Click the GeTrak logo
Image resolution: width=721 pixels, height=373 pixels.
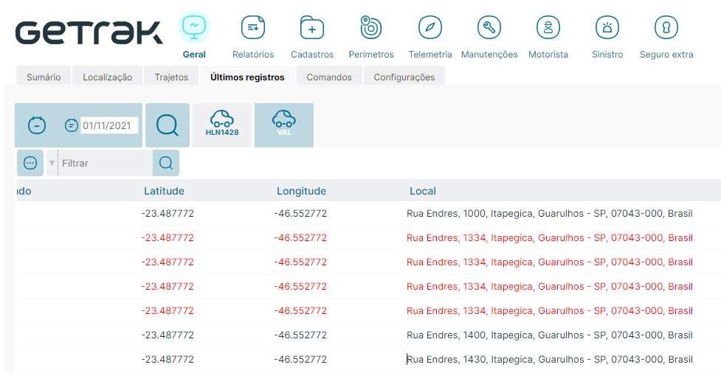pyautogui.click(x=89, y=32)
